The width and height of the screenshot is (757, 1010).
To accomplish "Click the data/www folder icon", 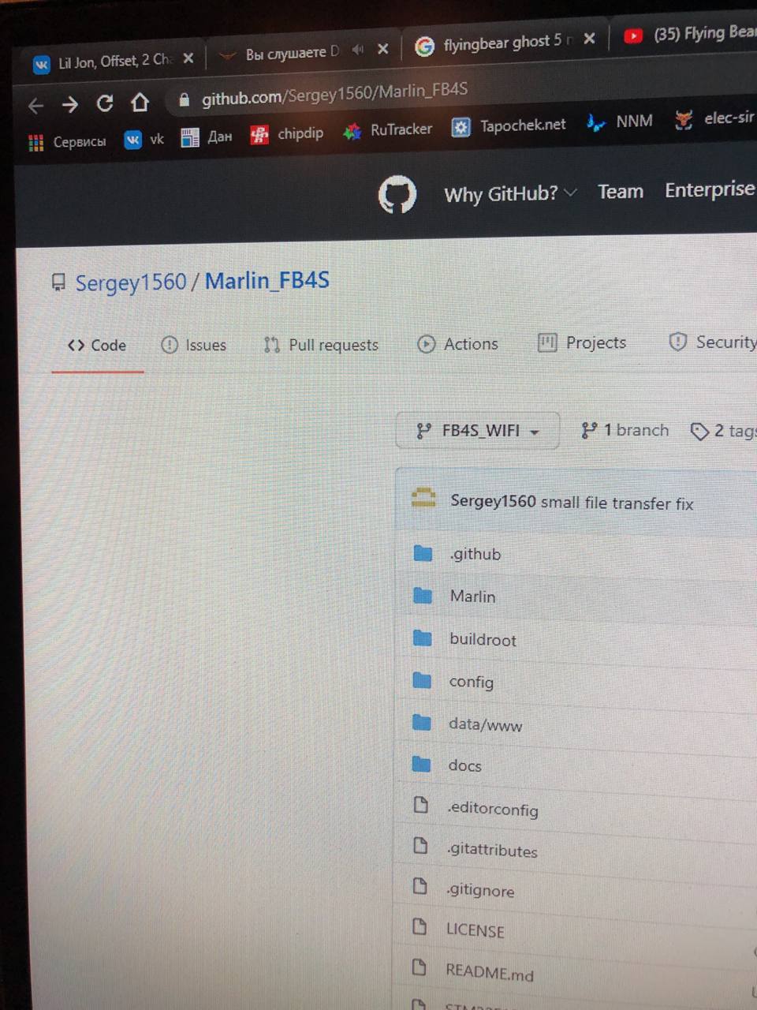I will [x=422, y=722].
